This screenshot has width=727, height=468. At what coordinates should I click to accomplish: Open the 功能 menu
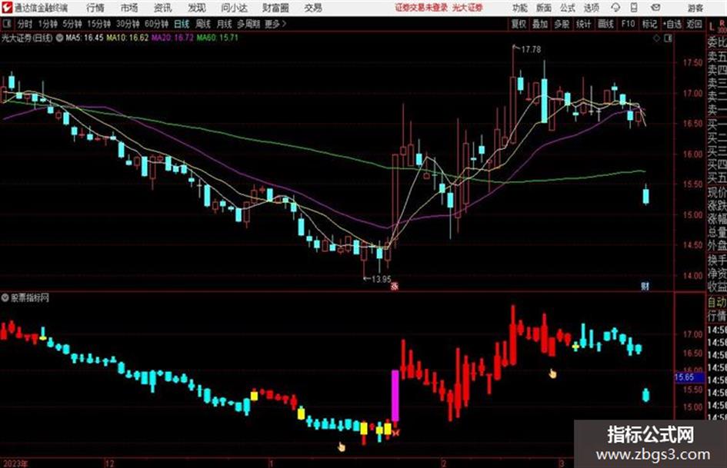point(520,8)
